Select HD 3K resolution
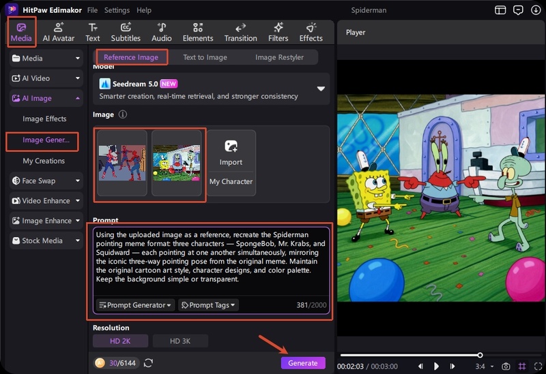 [x=180, y=341]
